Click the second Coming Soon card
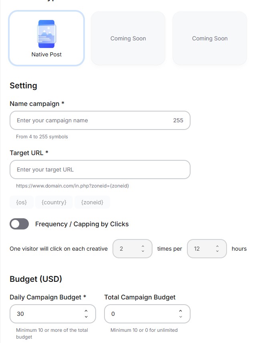 click(x=210, y=38)
